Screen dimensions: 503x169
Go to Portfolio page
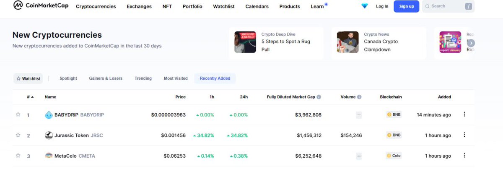(x=192, y=6)
